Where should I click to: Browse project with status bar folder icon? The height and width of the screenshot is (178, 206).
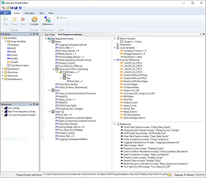pyautogui.click(x=169, y=175)
